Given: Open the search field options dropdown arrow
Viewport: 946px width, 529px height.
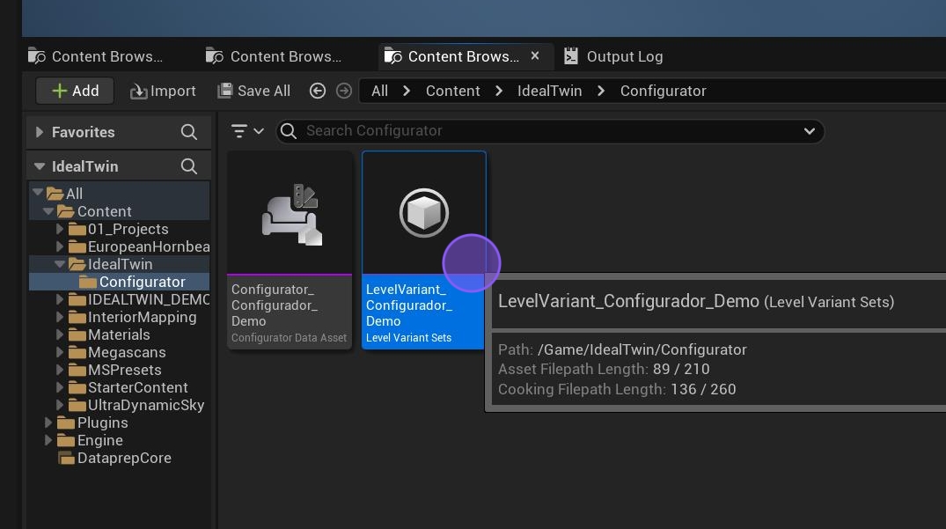Looking at the screenshot, I should [x=810, y=131].
